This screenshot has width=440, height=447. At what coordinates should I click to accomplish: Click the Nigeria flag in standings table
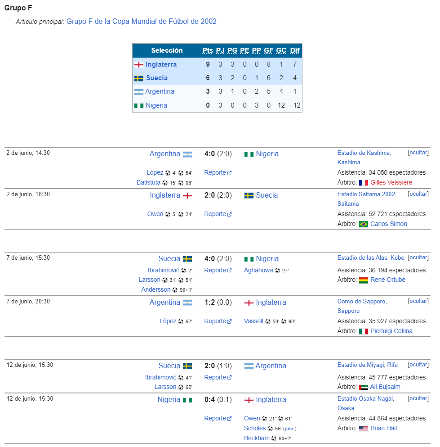click(138, 105)
